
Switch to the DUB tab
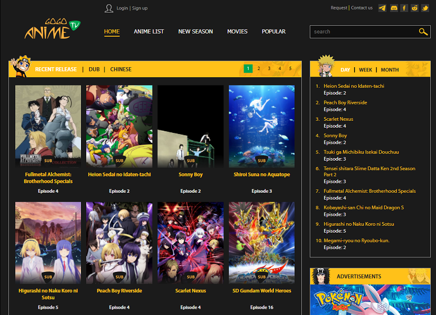[x=94, y=69]
